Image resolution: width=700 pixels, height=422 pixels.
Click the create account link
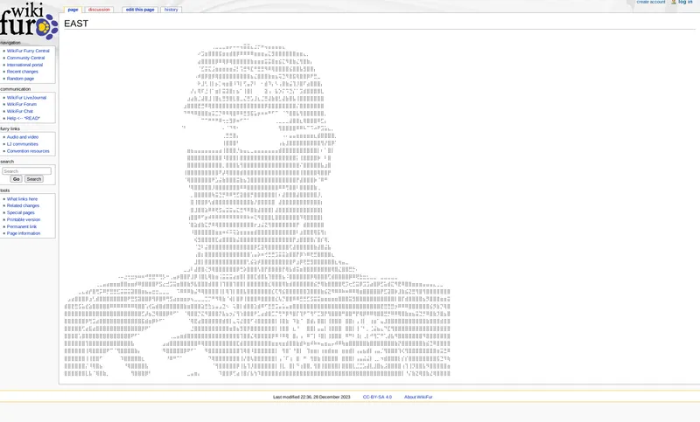650,3
